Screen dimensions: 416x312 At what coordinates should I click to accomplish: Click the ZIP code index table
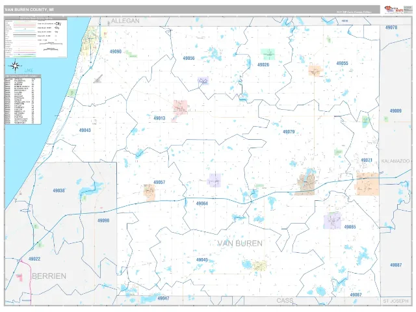click(x=23, y=99)
